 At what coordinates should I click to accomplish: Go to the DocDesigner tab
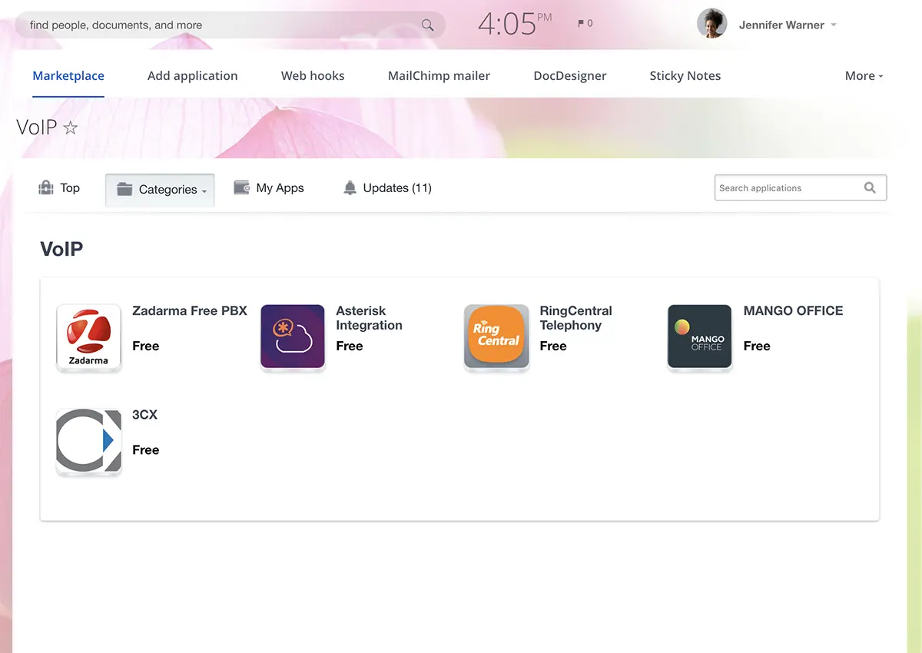click(x=569, y=76)
